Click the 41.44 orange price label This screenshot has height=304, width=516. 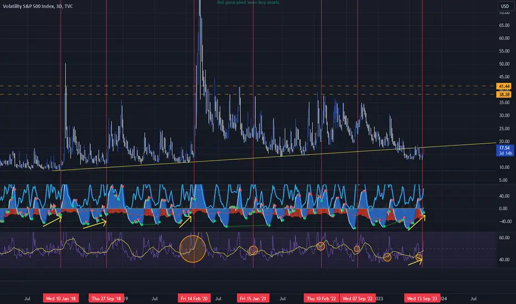point(504,86)
